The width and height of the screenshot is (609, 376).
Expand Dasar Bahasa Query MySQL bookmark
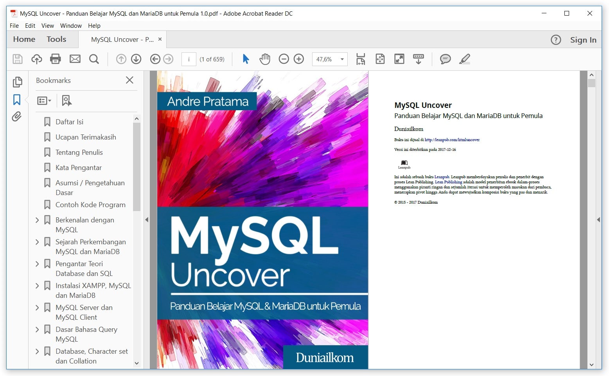click(37, 329)
